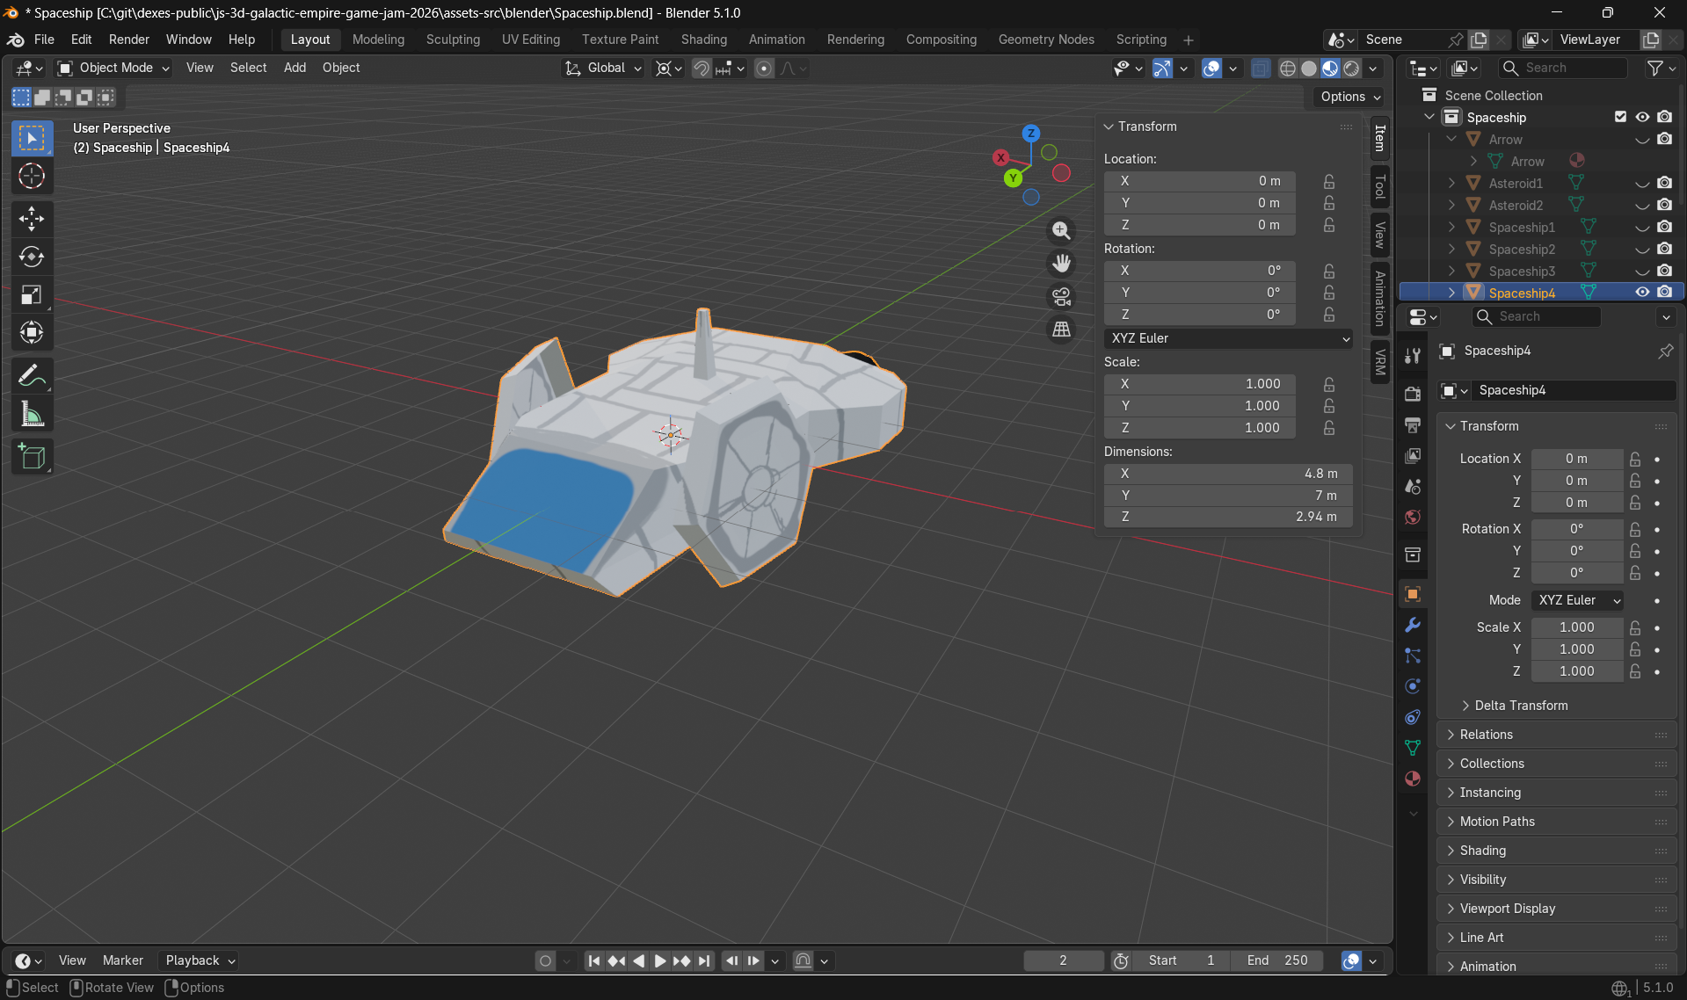Image resolution: width=1687 pixels, height=1000 pixels.
Task: Switch to the UV Editing workspace tab
Action: tap(530, 40)
